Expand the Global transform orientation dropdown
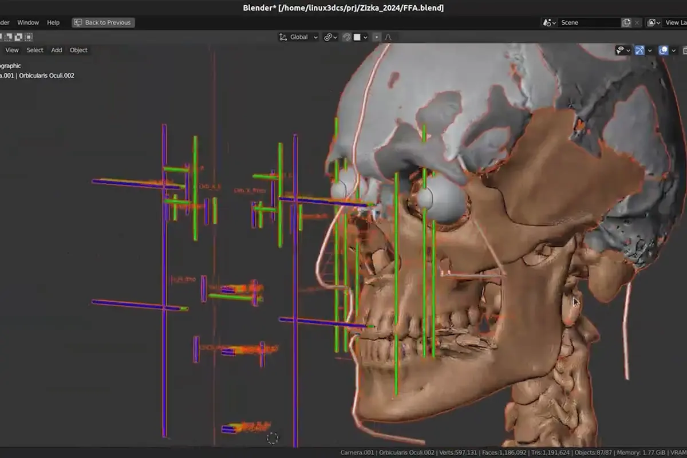Viewport: 687px width, 458px height. click(x=298, y=37)
